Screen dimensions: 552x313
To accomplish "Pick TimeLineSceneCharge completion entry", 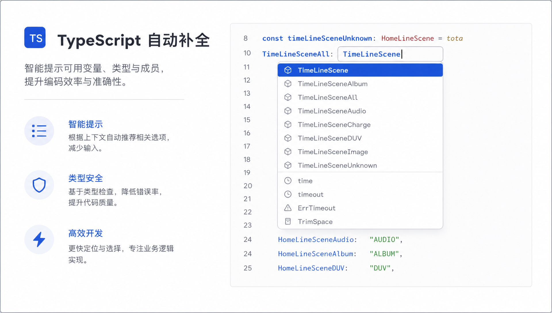I will (360, 125).
